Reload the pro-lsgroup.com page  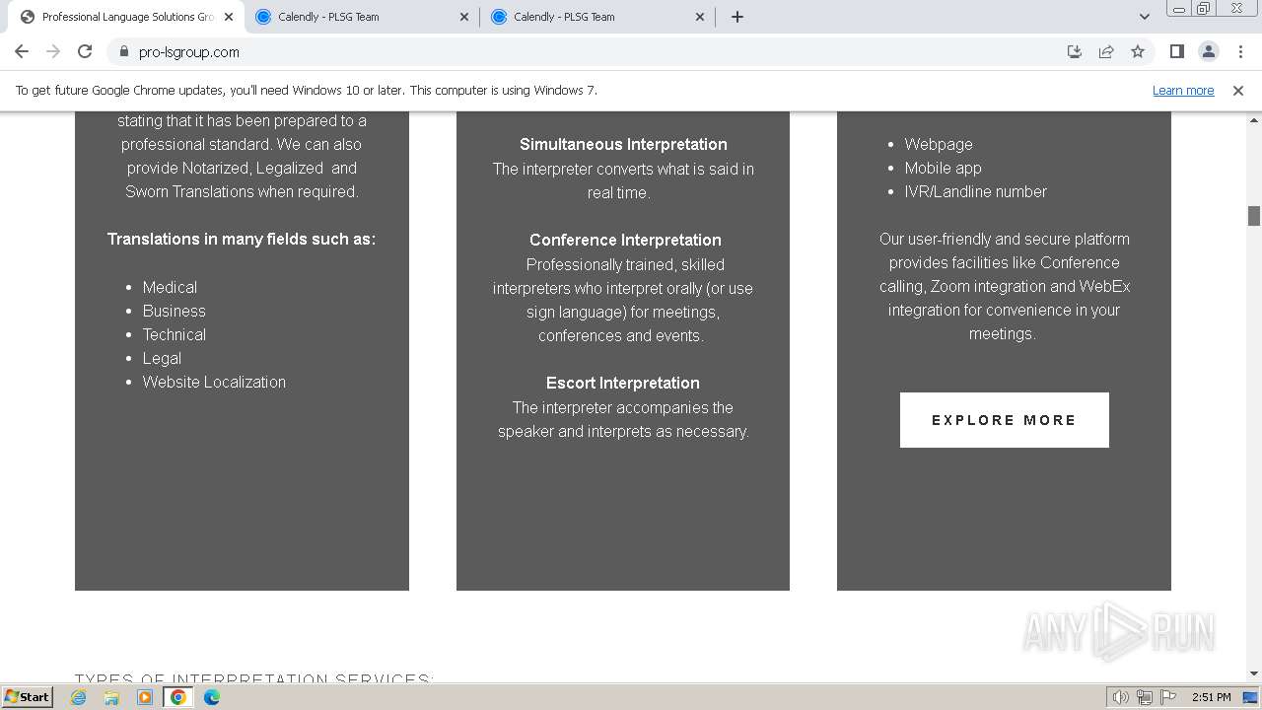coord(85,51)
